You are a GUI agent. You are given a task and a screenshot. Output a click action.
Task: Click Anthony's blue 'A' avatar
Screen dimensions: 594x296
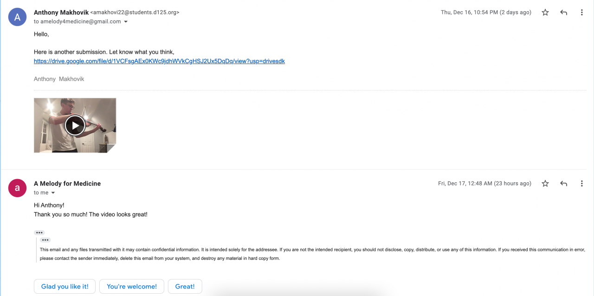click(18, 18)
